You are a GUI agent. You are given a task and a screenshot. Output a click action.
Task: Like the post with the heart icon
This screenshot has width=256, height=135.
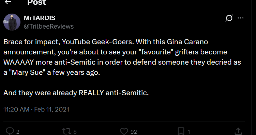(124, 131)
